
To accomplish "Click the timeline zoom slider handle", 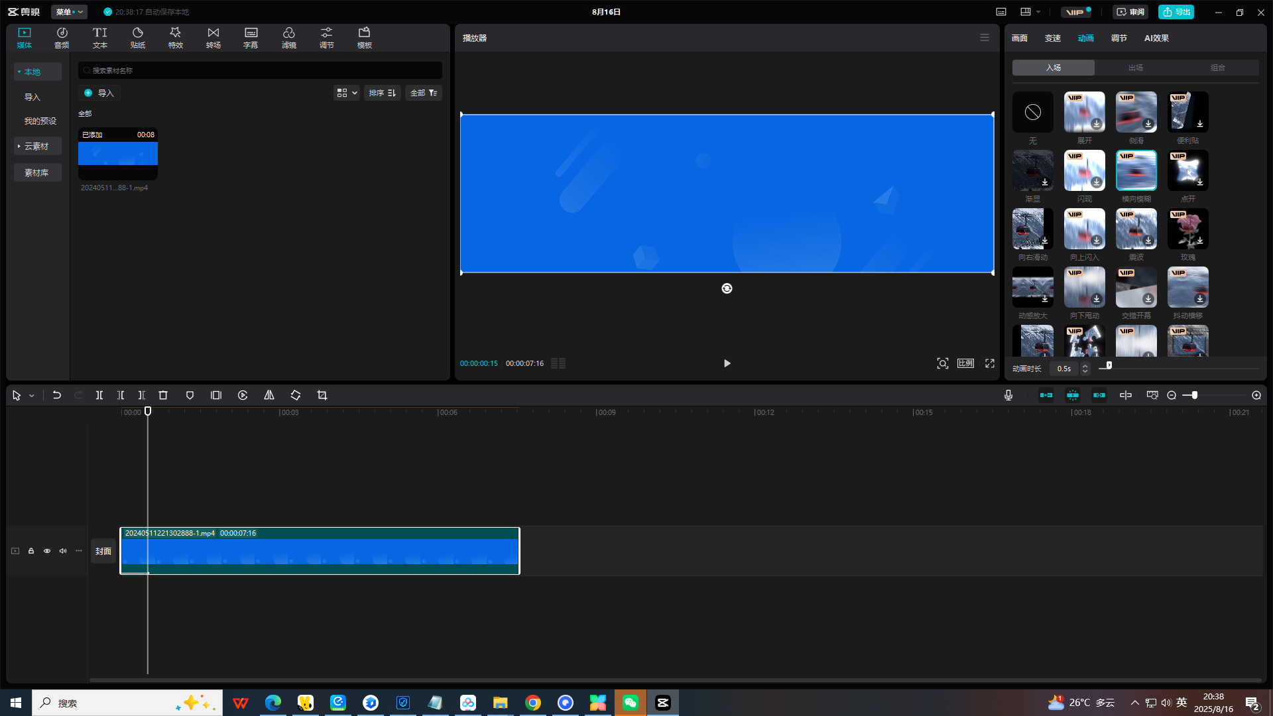I will click(1194, 395).
